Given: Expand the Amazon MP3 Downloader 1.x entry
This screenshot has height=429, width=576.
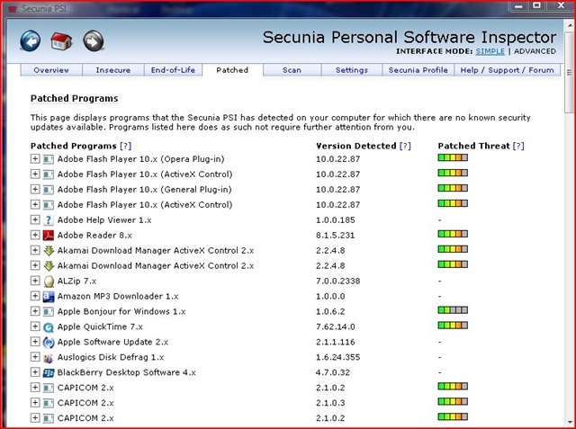Looking at the screenshot, I should (35, 296).
